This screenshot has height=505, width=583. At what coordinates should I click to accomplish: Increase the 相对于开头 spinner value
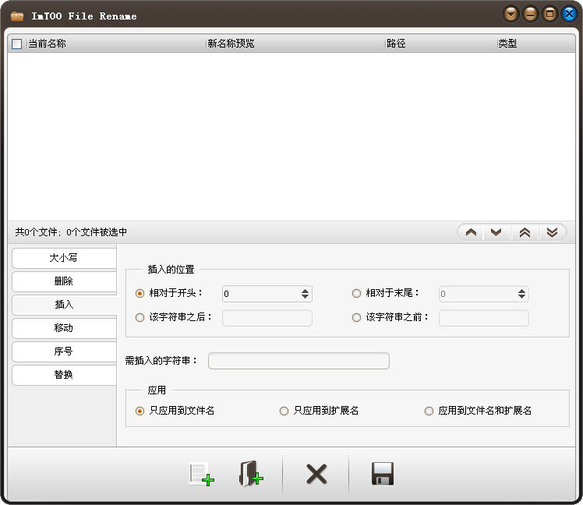click(305, 291)
